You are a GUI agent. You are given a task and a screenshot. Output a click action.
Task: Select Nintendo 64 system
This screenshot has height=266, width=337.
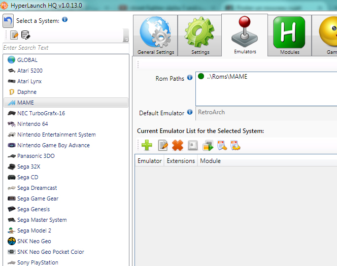click(66, 124)
